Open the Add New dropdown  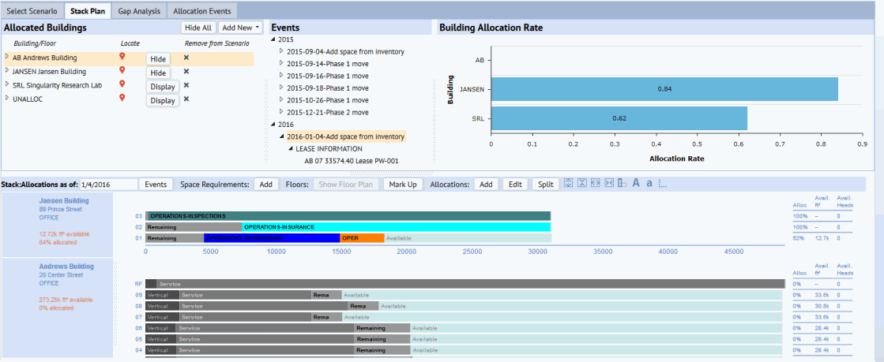point(241,27)
